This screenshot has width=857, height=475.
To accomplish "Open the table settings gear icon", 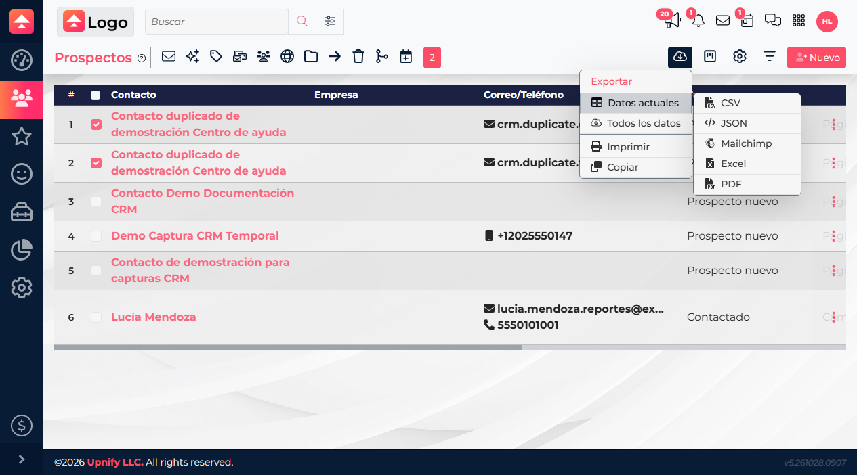I will click(740, 57).
